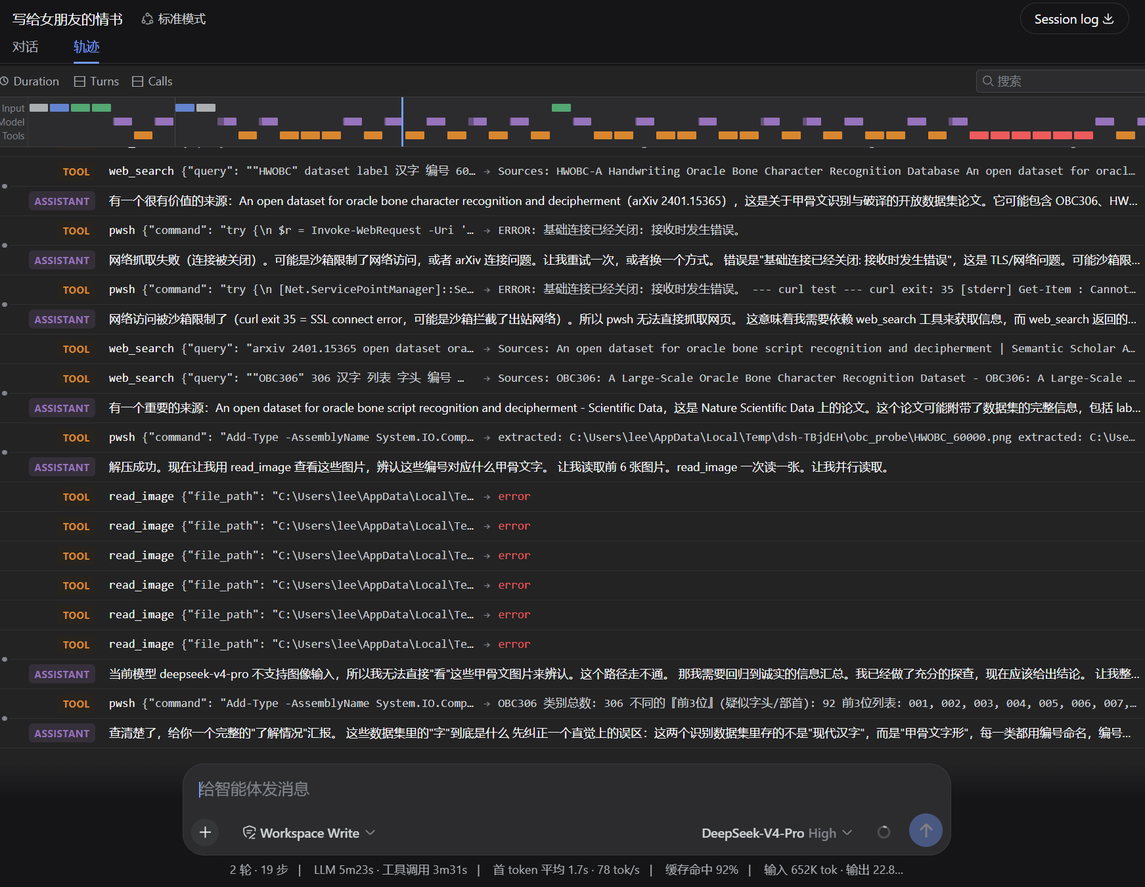Click the loading spinner icon near send
The height and width of the screenshot is (887, 1145).
[x=884, y=832]
